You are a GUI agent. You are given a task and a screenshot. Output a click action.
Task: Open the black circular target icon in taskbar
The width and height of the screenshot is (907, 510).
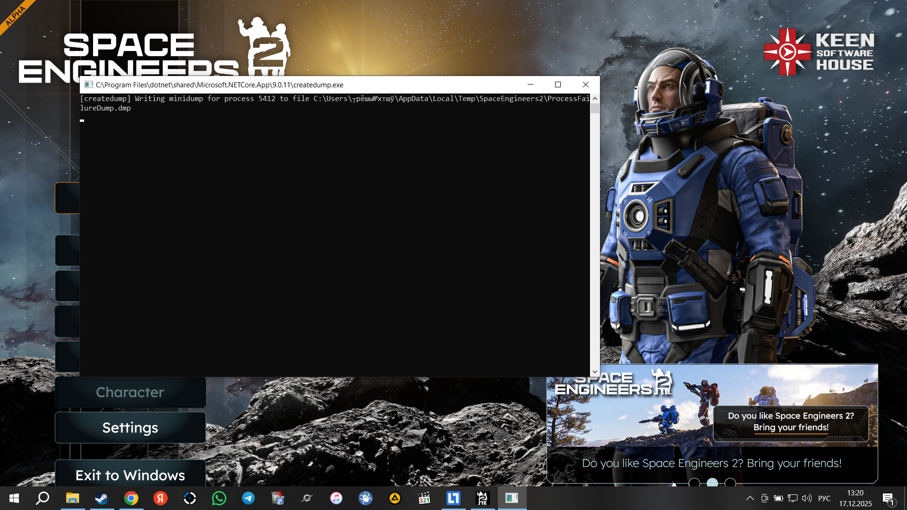coord(190,498)
